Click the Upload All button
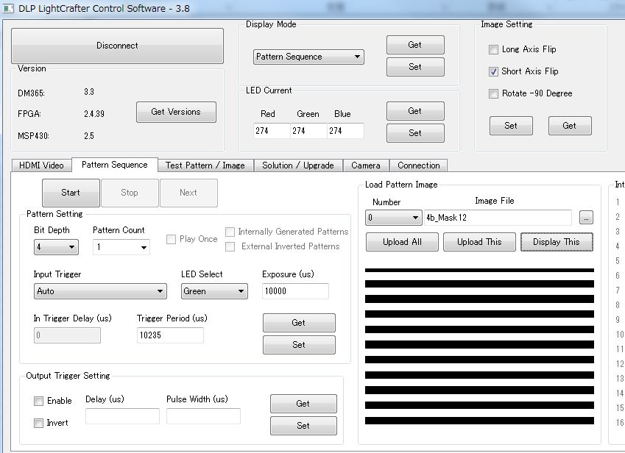The height and width of the screenshot is (453, 625). [x=402, y=242]
